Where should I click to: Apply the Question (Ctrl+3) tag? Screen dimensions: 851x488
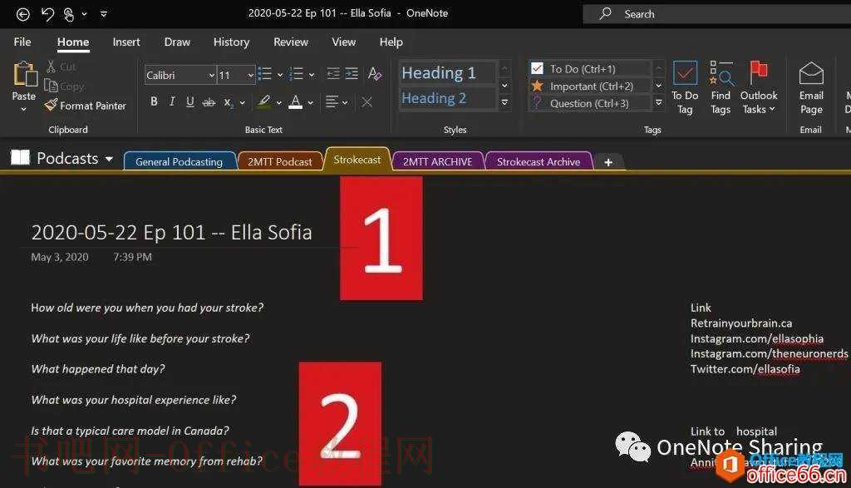(x=590, y=103)
